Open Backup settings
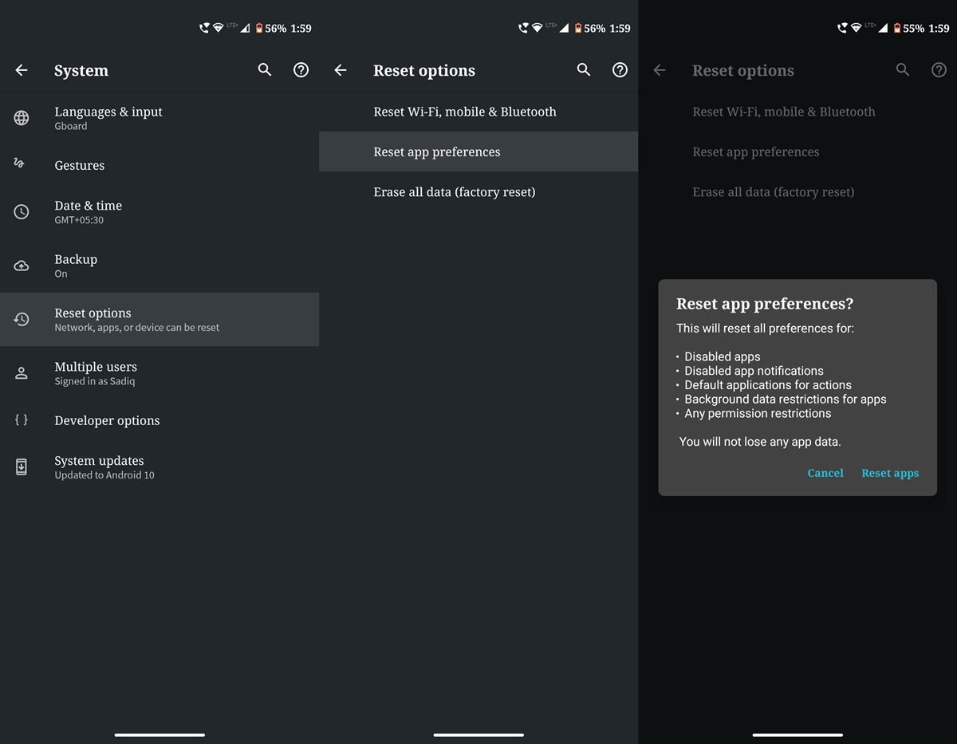The height and width of the screenshot is (744, 957). [159, 266]
